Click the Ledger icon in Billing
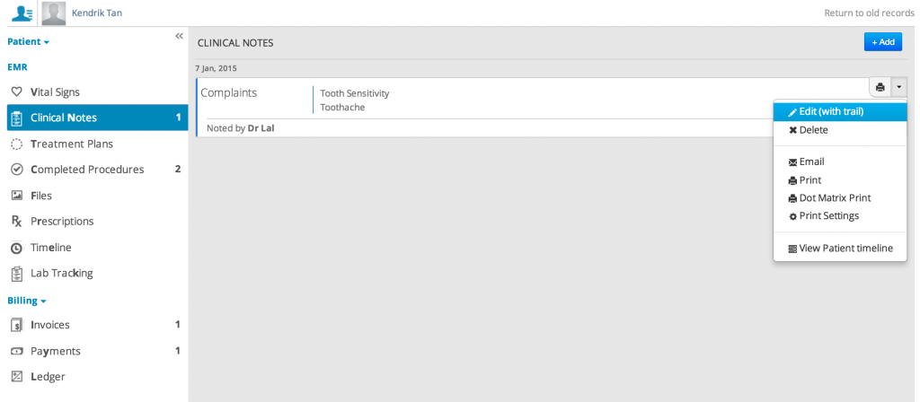 [x=17, y=377]
